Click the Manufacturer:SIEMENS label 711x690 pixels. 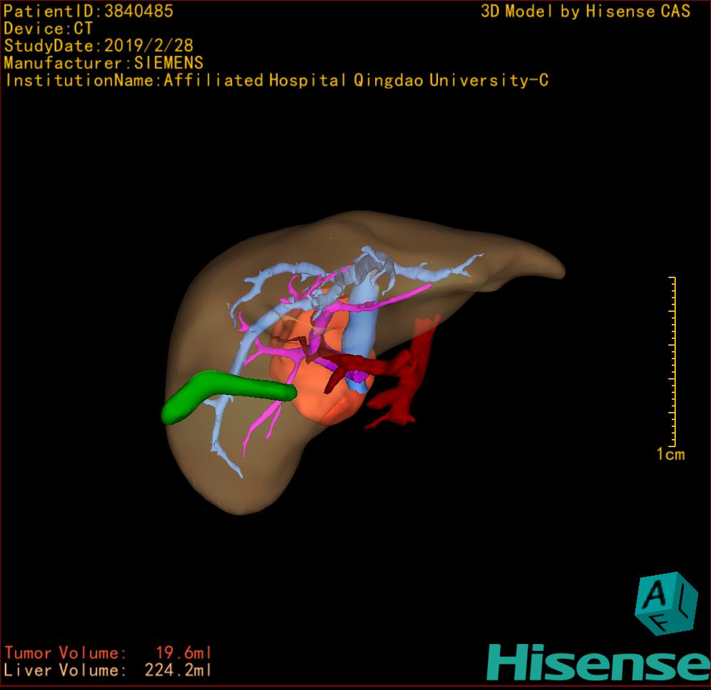coord(103,63)
